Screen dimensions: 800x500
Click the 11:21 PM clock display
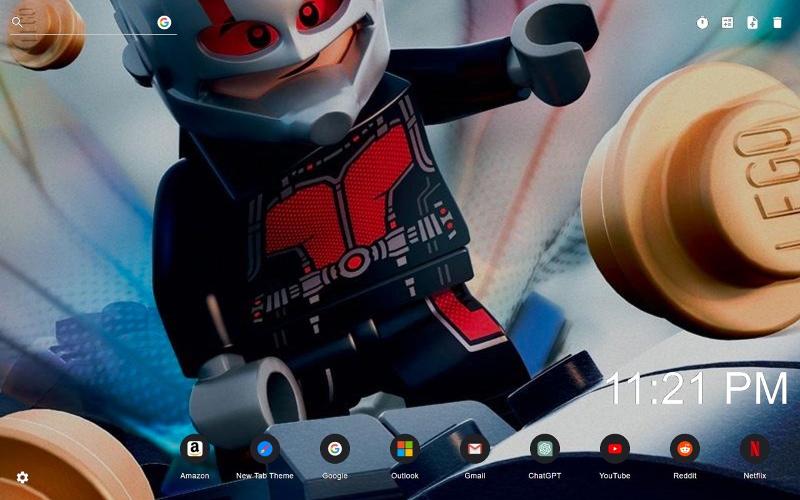pos(697,388)
